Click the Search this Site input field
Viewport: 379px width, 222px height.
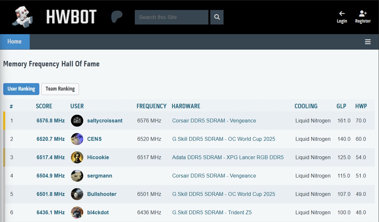pyautogui.click(x=171, y=17)
